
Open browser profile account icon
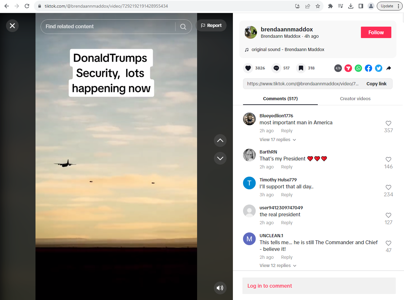pos(371,6)
